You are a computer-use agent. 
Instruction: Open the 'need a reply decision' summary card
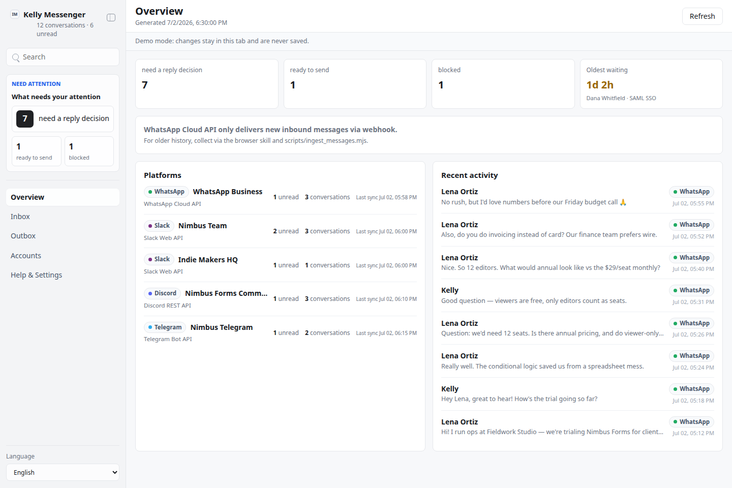pyautogui.click(x=207, y=84)
